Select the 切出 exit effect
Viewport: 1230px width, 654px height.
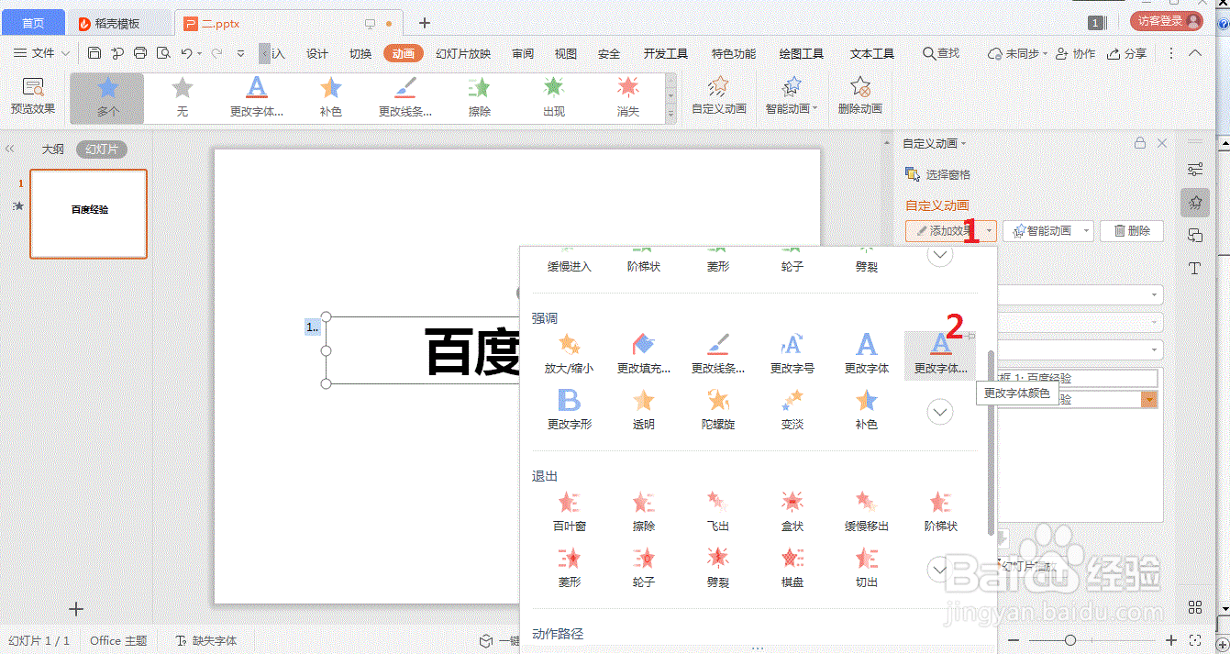click(867, 568)
